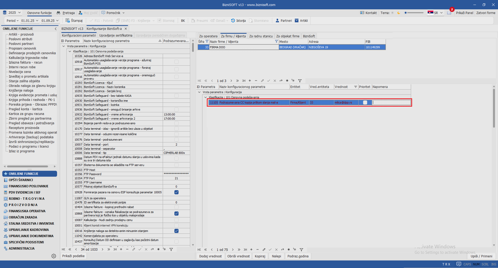Click the Štampaj print icon
The width and height of the screenshot is (498, 268).
(68, 20)
